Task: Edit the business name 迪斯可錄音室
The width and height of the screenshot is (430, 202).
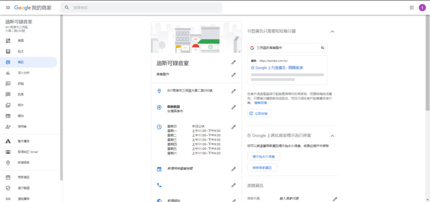Action: [x=233, y=63]
